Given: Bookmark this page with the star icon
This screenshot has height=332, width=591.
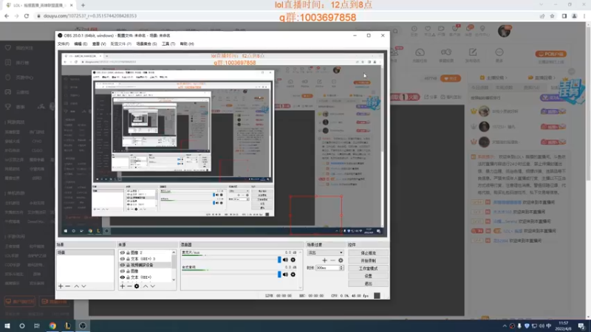Looking at the screenshot, I should tap(552, 16).
